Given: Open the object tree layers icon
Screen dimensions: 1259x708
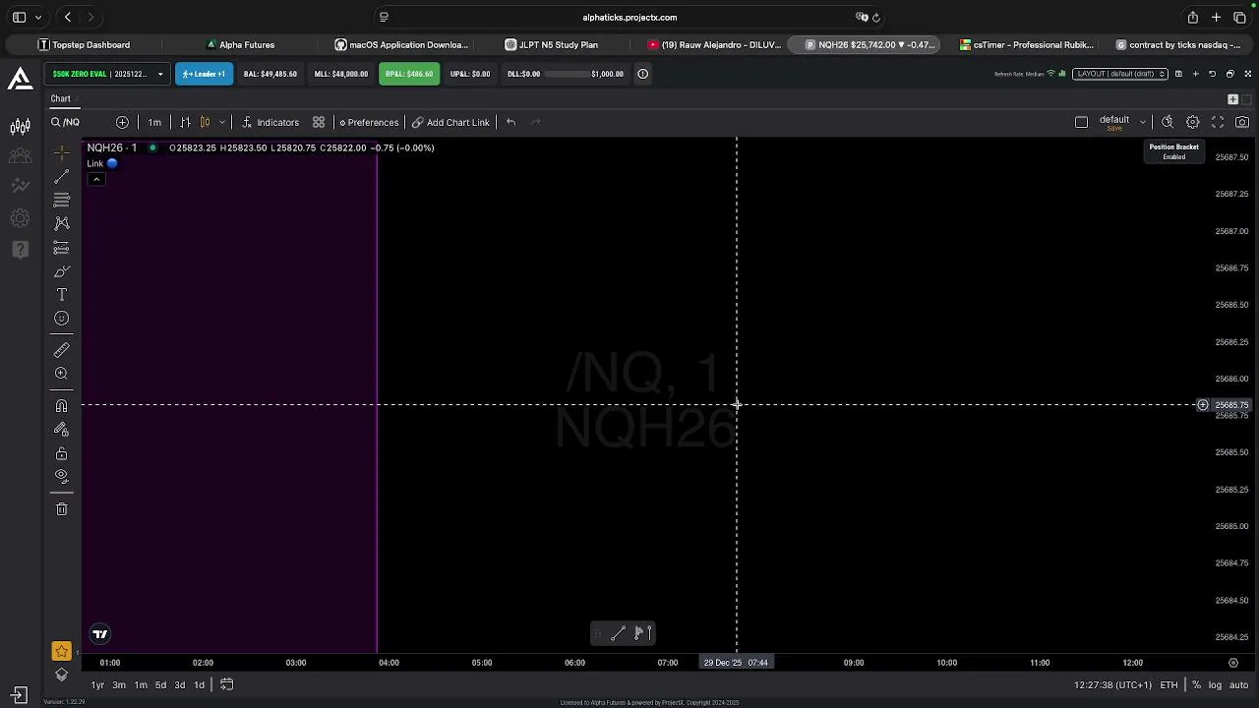Looking at the screenshot, I should tap(61, 675).
